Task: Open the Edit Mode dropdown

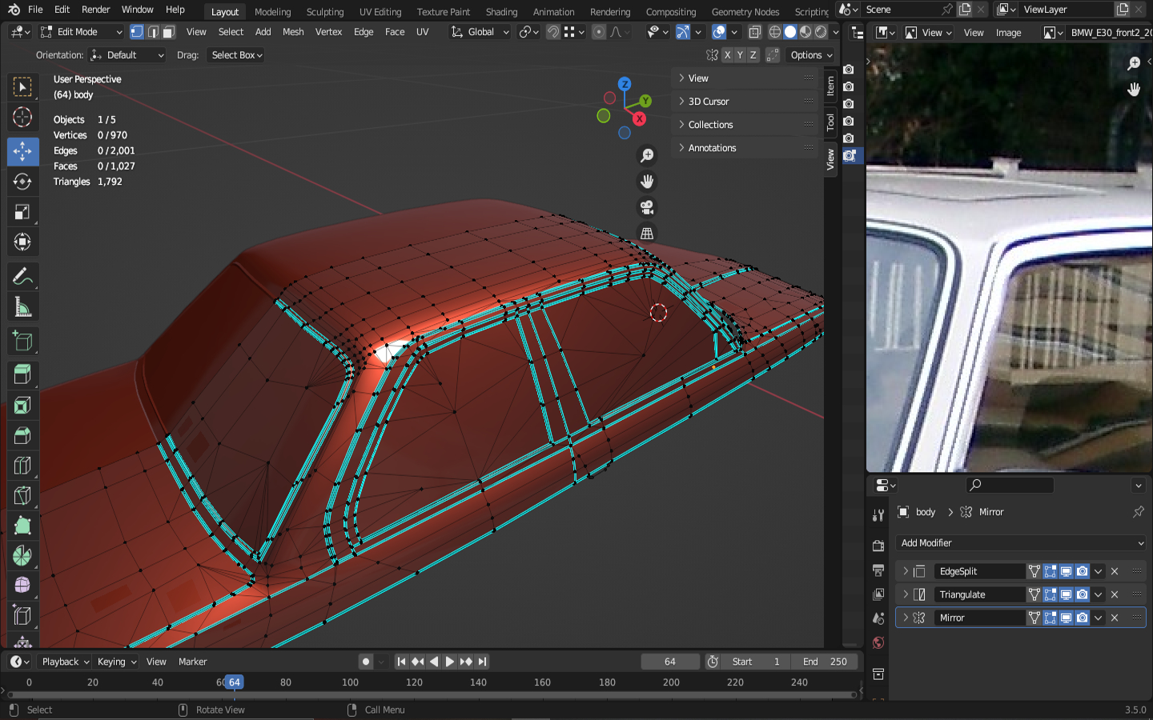Action: click(81, 32)
